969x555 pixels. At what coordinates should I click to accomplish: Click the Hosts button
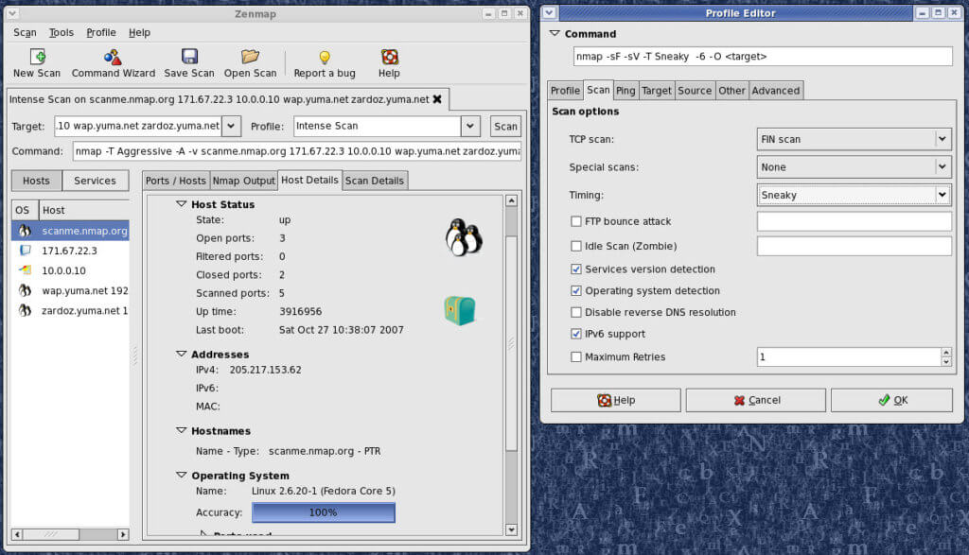tap(37, 181)
